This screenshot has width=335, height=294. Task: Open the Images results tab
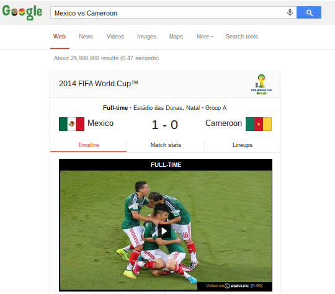[x=146, y=37]
